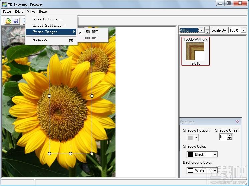This screenshot has height=186, width=249.
Task: Expand the Shadow Color dropdown arrow
Action: pos(215,154)
